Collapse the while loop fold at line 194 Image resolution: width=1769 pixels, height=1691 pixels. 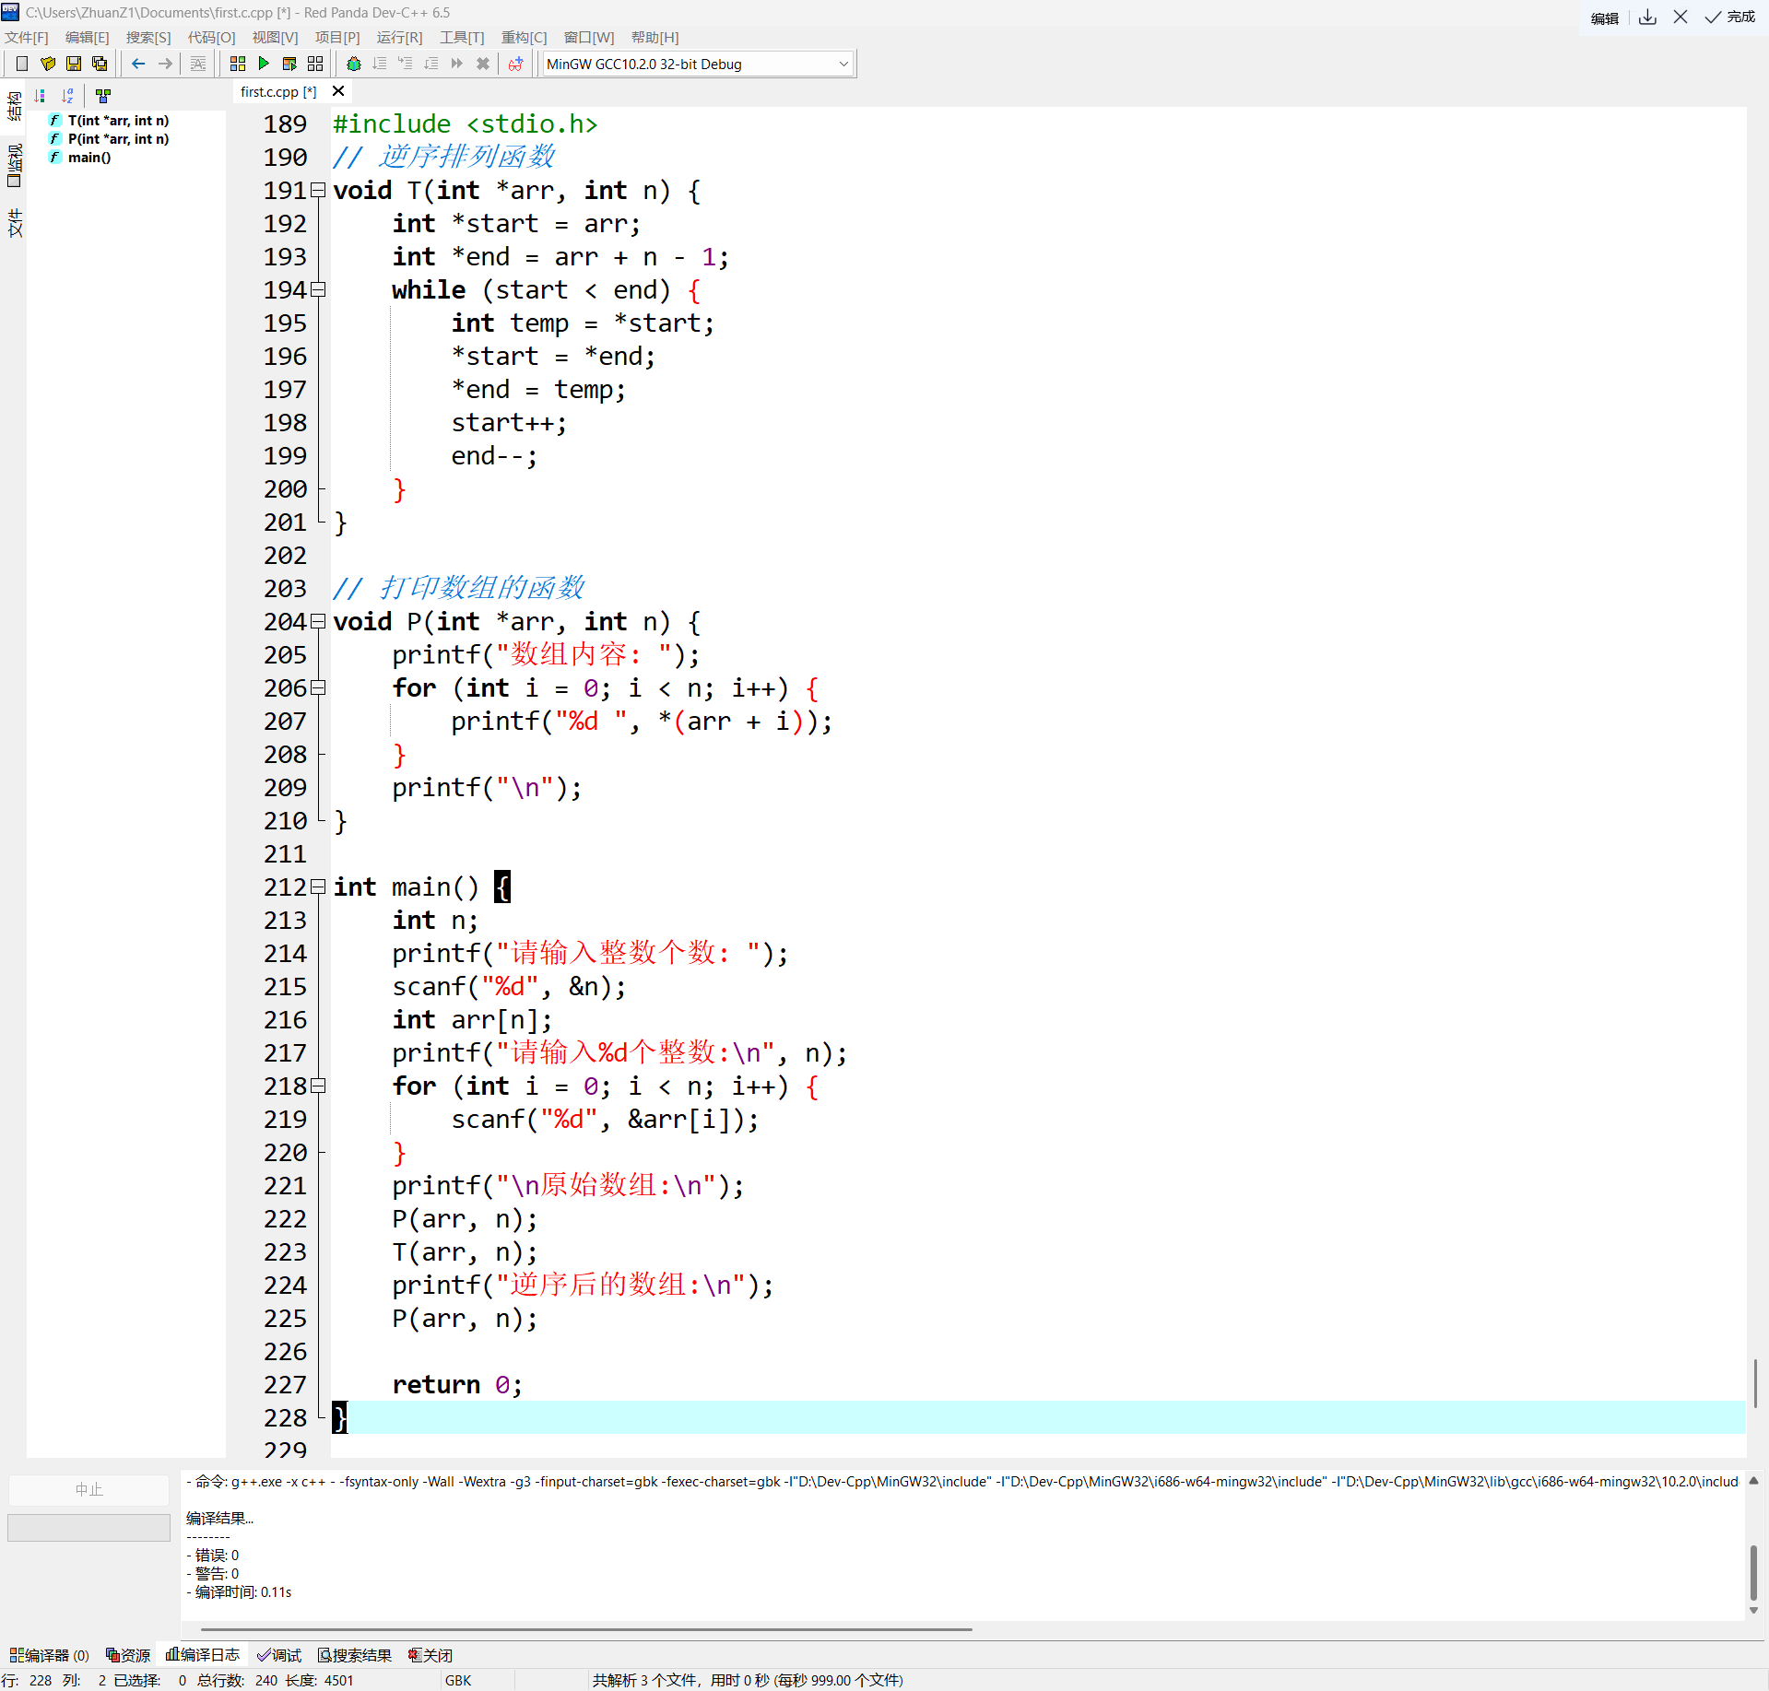click(318, 289)
